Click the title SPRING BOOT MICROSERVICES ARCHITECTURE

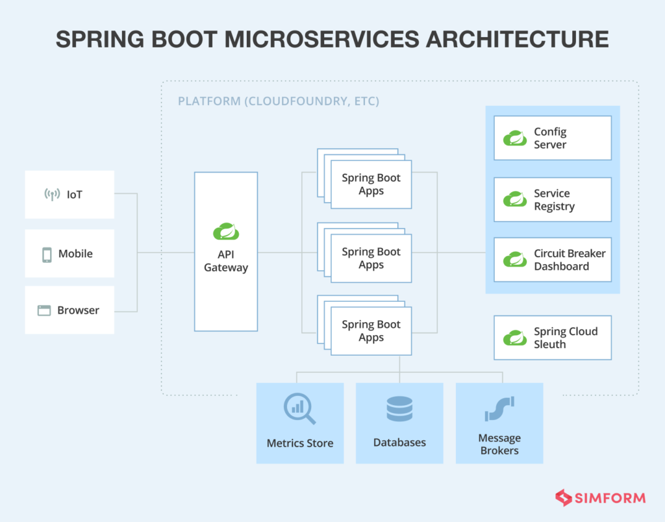332,39
